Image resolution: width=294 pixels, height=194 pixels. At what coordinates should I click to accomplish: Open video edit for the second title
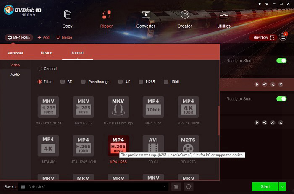pyautogui.click(x=273, y=122)
